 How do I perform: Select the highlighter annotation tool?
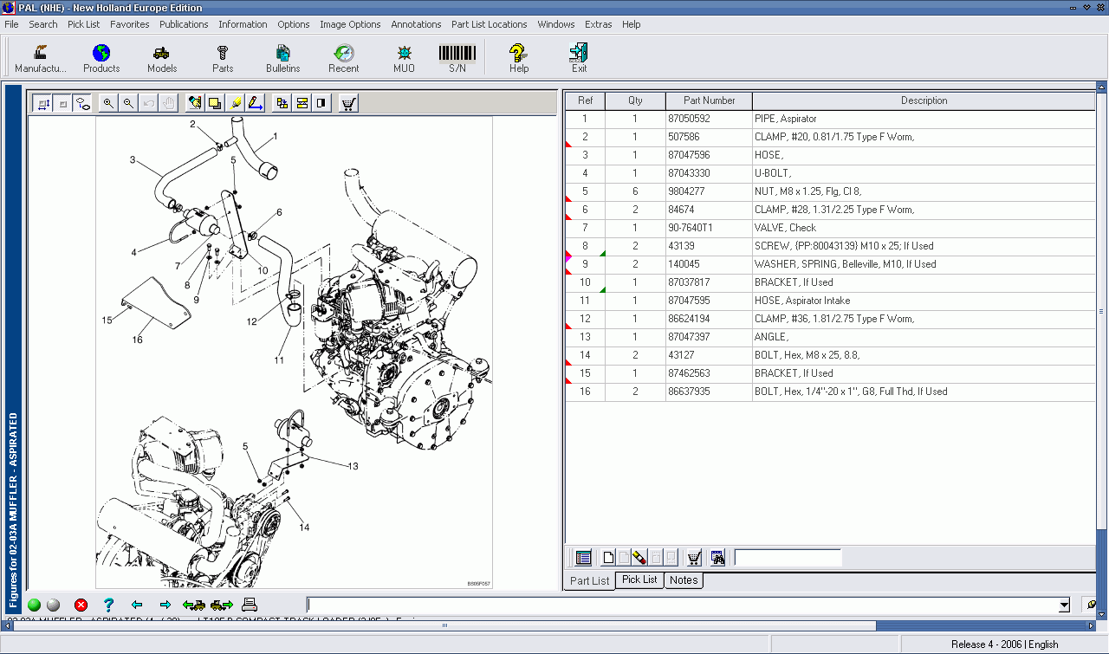[x=236, y=102]
